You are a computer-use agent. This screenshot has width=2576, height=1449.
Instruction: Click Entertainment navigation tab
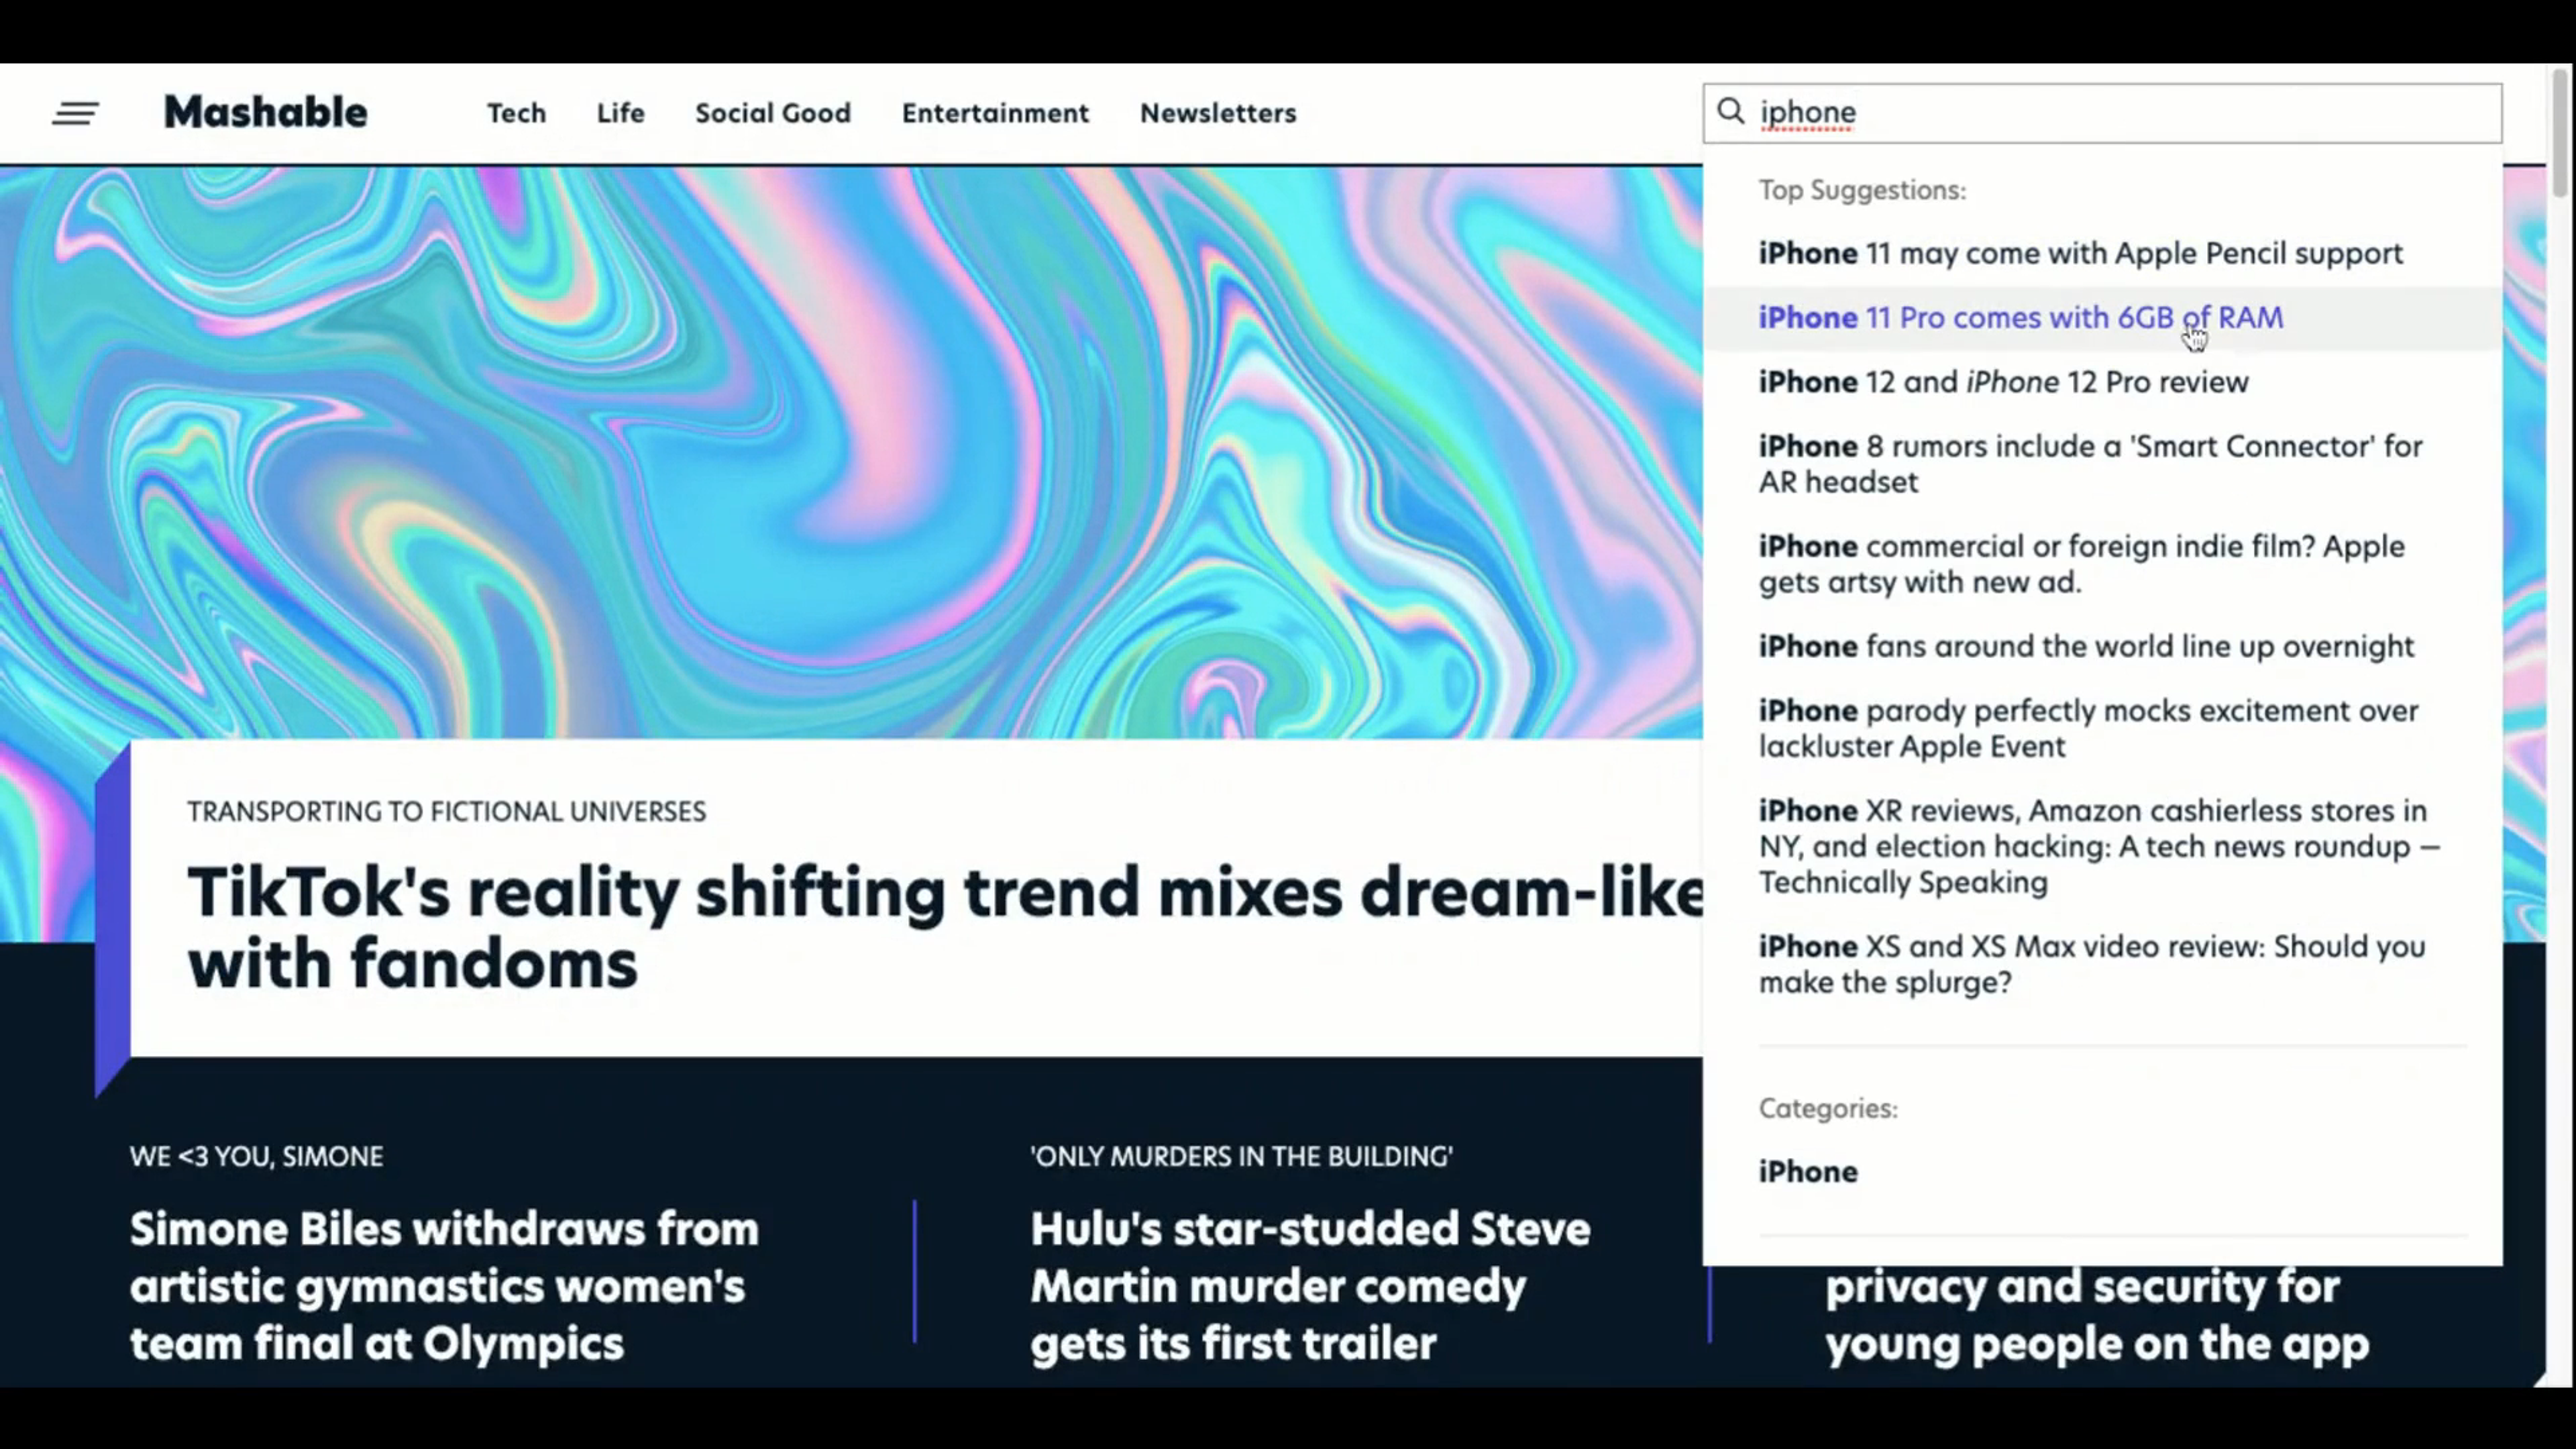pos(994,111)
